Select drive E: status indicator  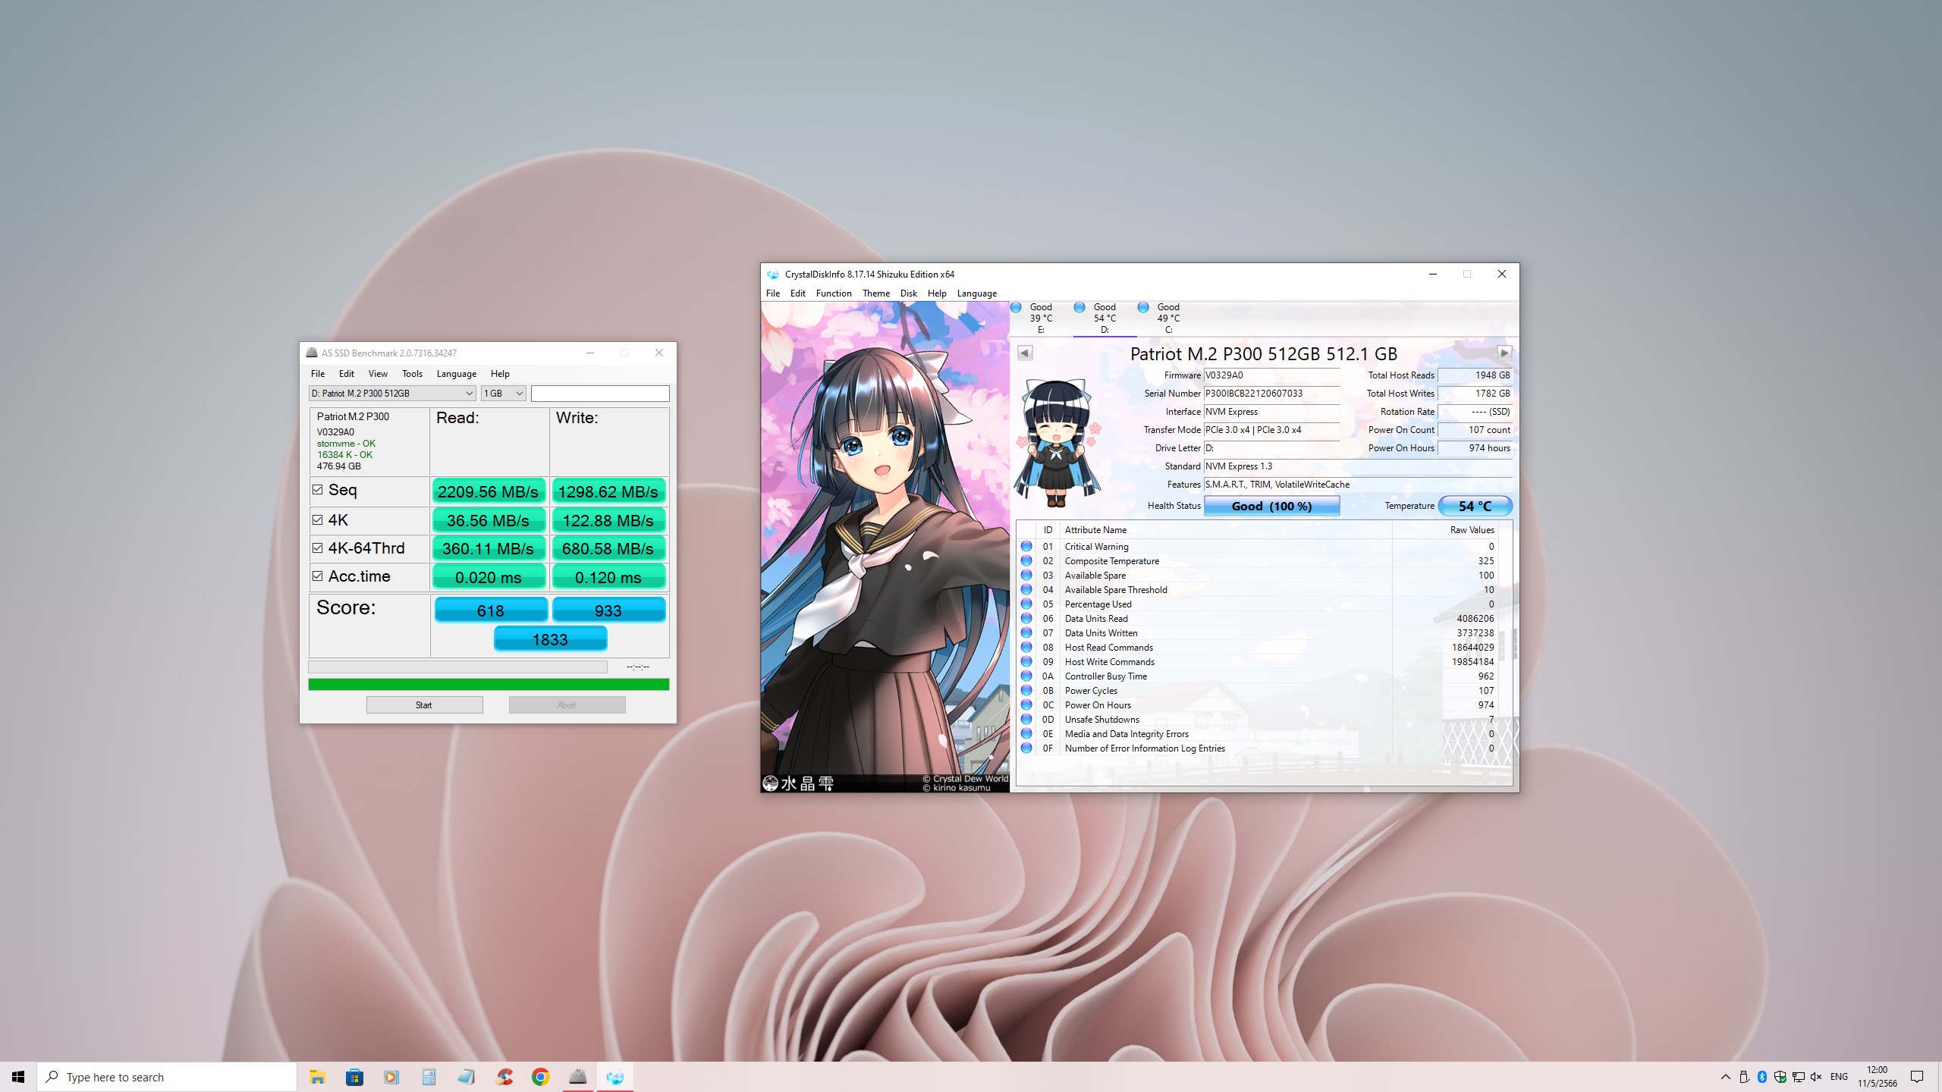[1040, 318]
